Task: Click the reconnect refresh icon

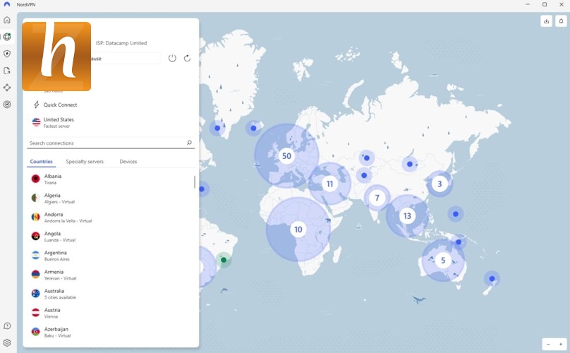Action: [x=187, y=58]
